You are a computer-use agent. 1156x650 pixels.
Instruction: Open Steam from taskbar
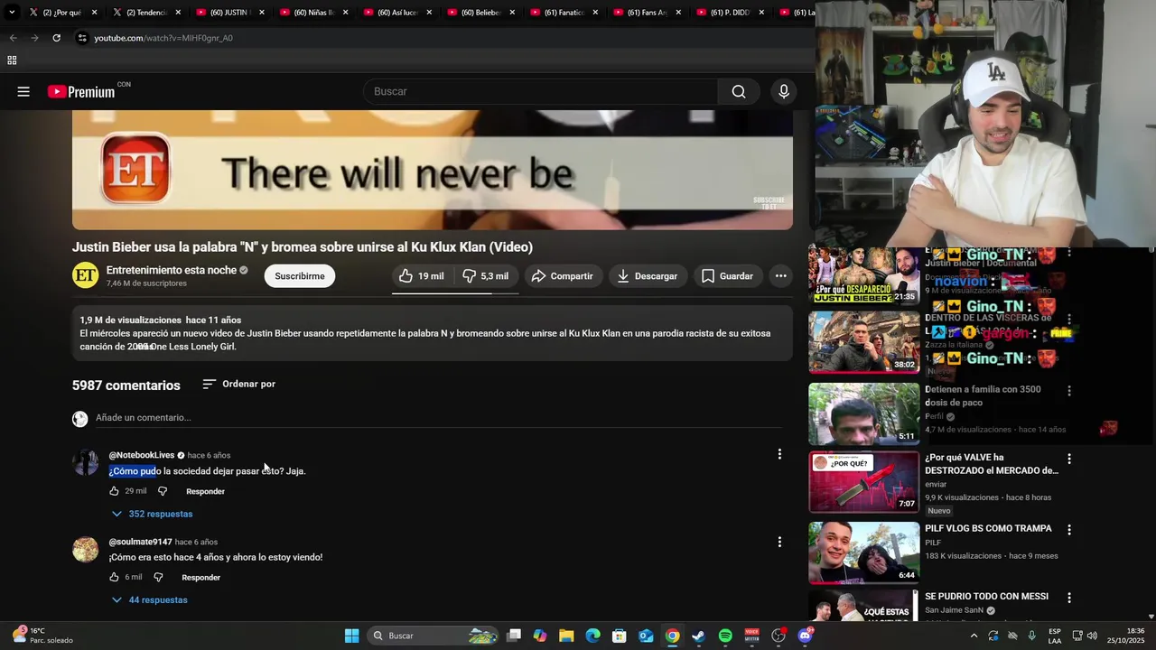point(698,636)
